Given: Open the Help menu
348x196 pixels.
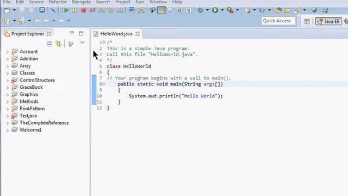Looking at the screenshot, I should pos(177,2).
